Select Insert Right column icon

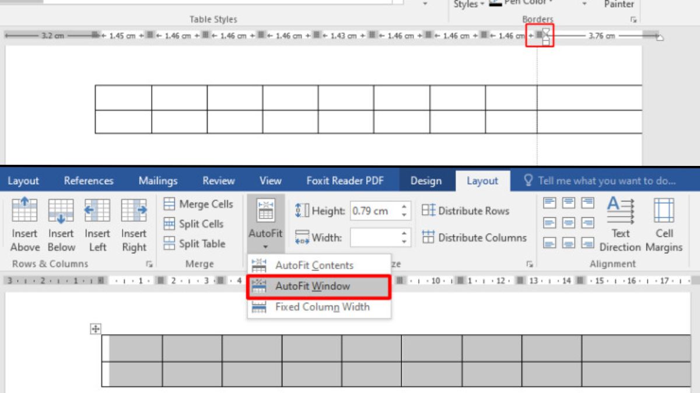134,211
